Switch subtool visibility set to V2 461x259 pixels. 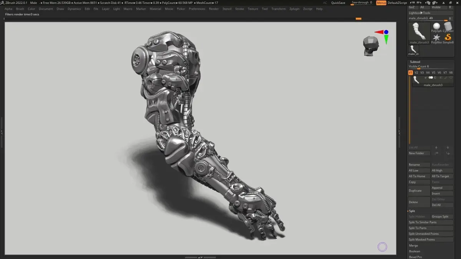coord(416,73)
